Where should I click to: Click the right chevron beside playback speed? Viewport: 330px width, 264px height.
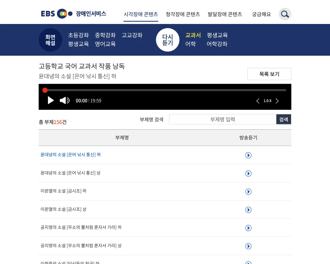click(277, 101)
